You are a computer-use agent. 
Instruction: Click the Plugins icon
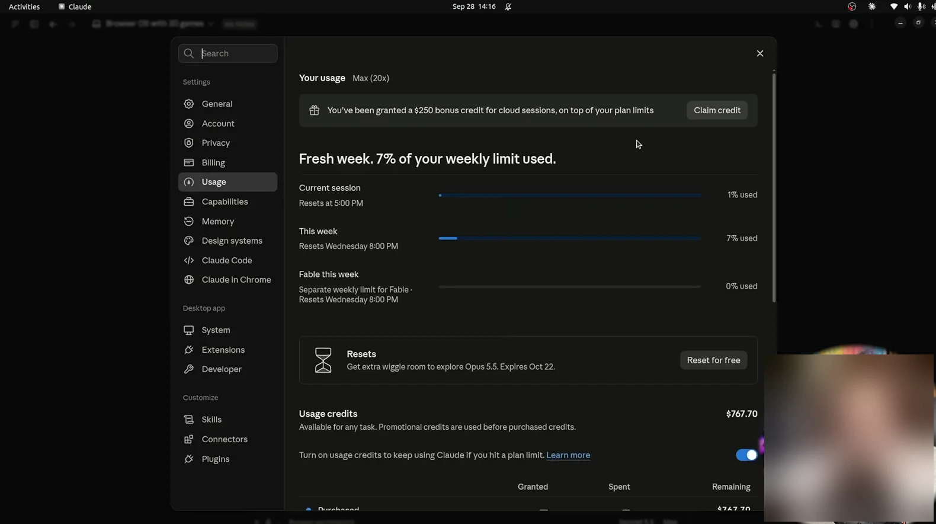point(189,459)
